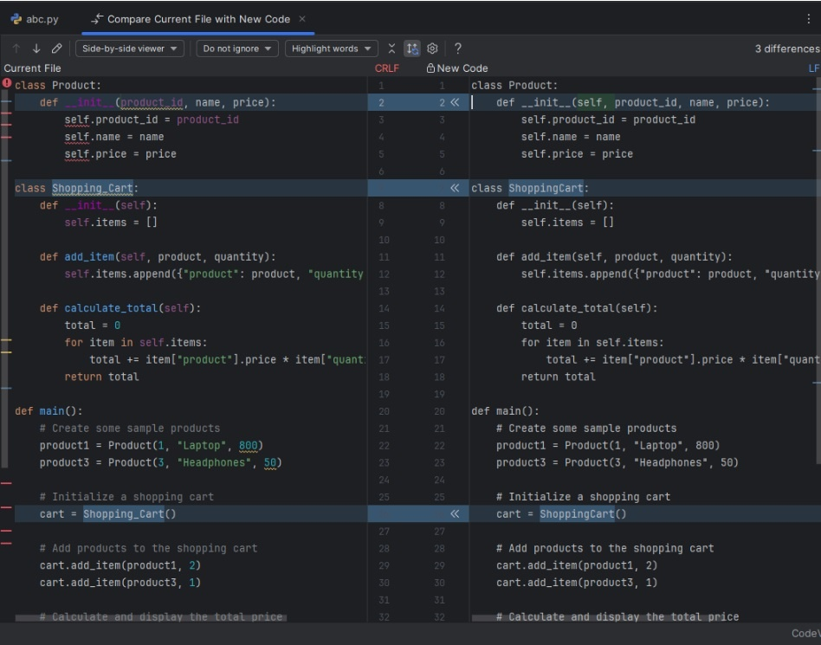
Task: Click the diff icon on the Compare tab
Action: click(97, 19)
